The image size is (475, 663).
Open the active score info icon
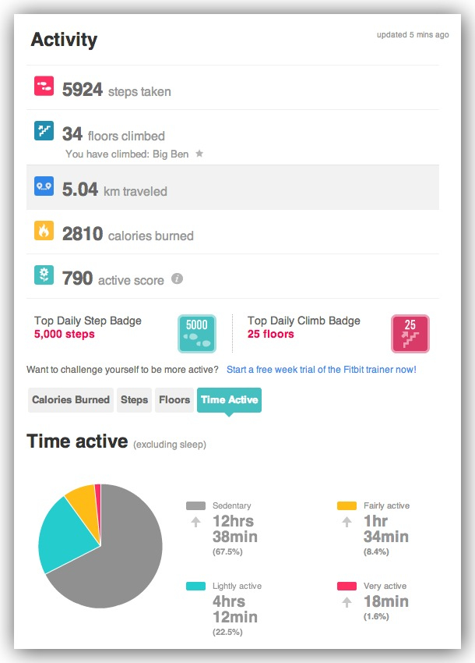pos(177,278)
